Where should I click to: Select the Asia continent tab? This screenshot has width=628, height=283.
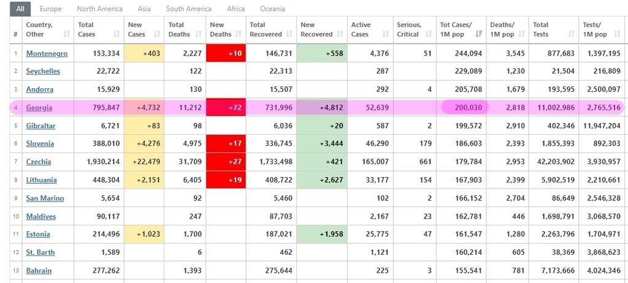(x=144, y=9)
